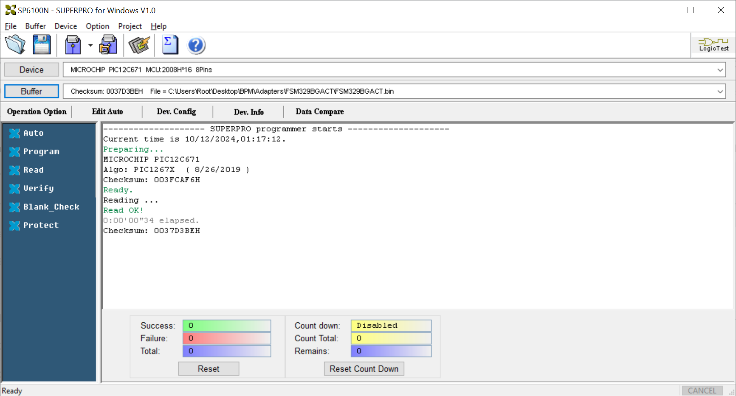Click the 'Count down:' label
The width and height of the screenshot is (736, 396).
[x=318, y=326]
